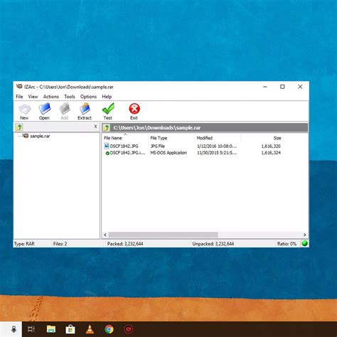
Task: Click the up-folder icon in left pane
Action: (19, 127)
